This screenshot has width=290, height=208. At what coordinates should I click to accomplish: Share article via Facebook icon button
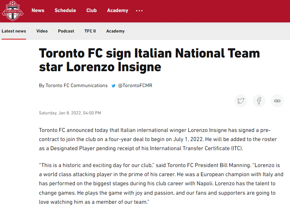259,101
